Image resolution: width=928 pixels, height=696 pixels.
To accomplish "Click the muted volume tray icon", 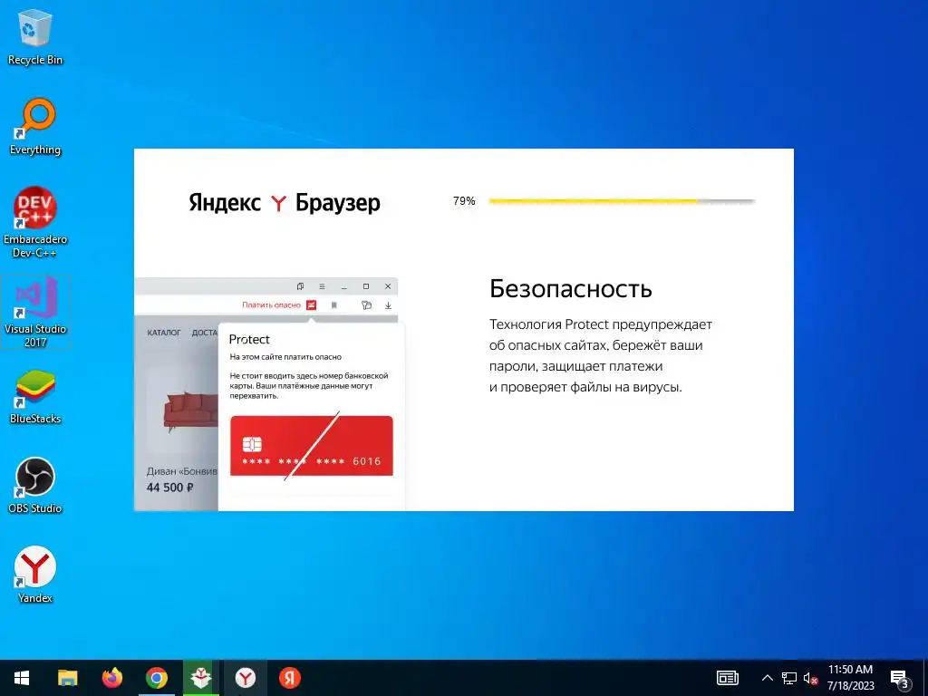I will pos(810,678).
